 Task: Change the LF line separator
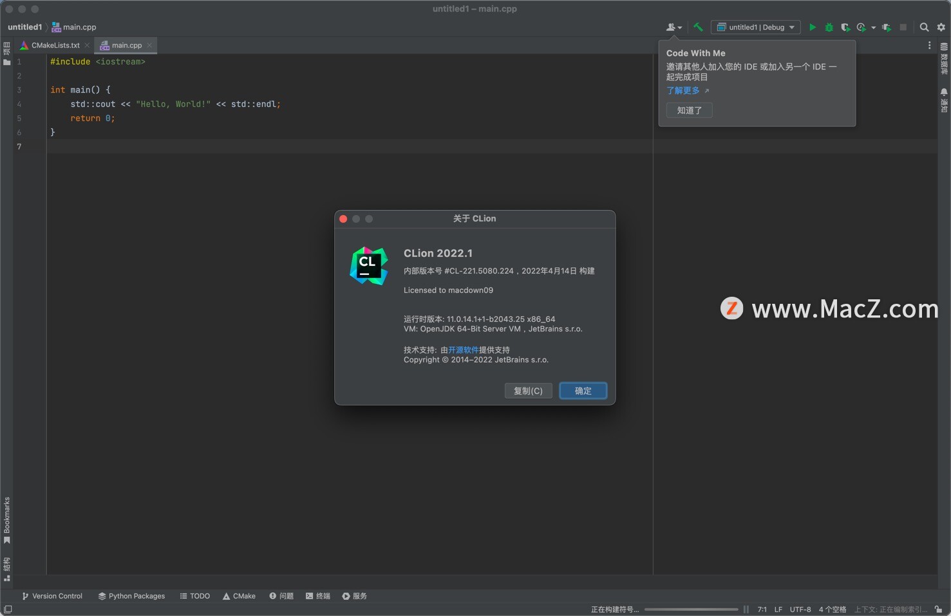(778, 610)
